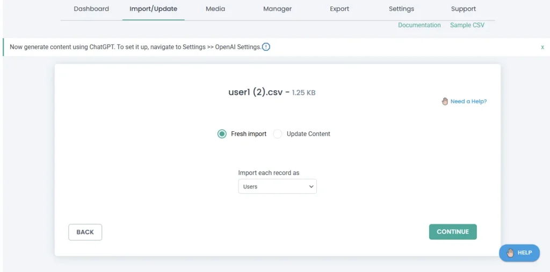
Task: Dismiss the ChatGPT notification banner
Action: coord(542,47)
